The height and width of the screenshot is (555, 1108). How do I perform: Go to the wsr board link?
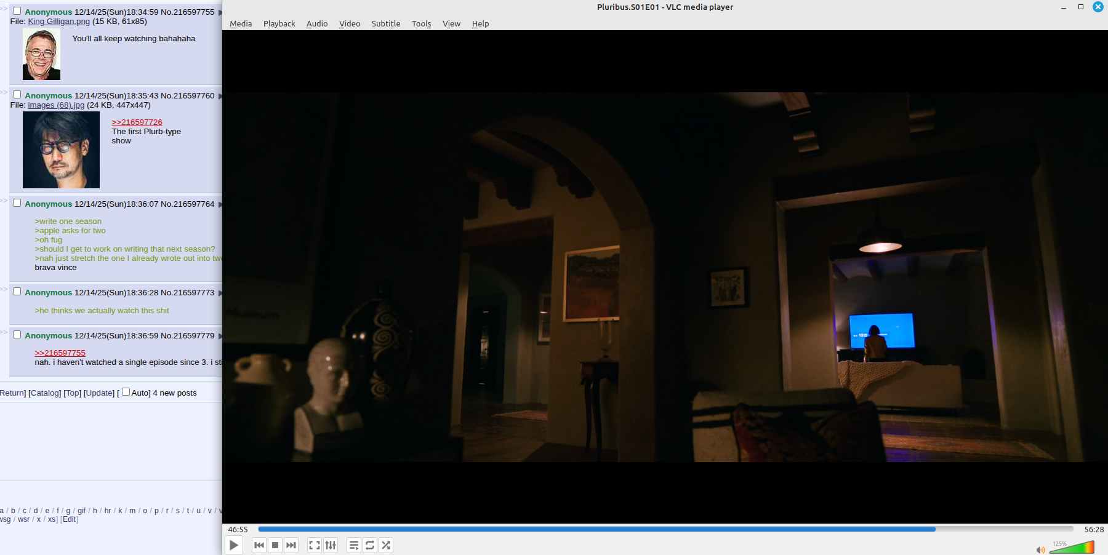24,519
